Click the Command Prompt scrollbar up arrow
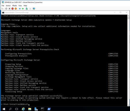Screen dimensions: 130x111 128,16
